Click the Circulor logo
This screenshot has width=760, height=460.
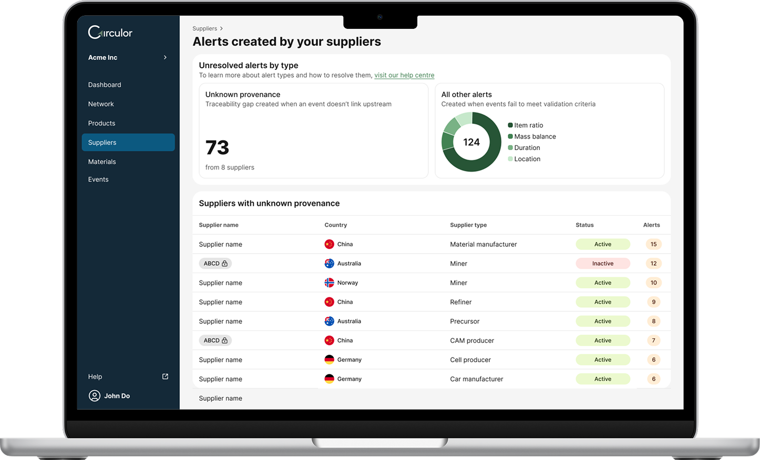tap(110, 33)
